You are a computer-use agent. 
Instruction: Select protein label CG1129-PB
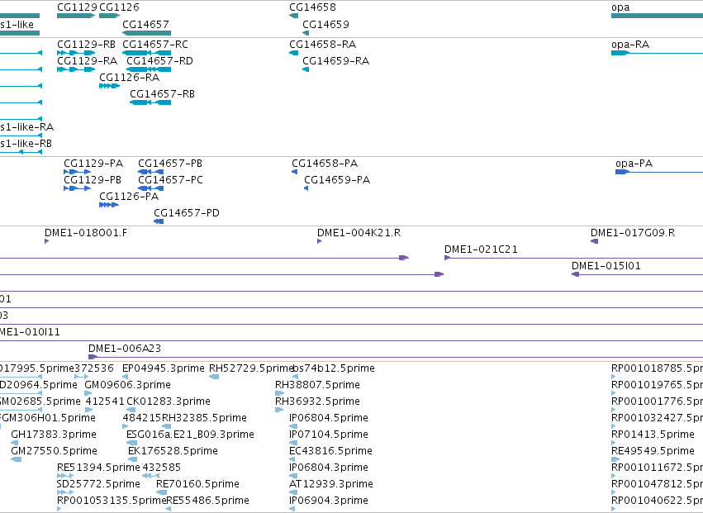93,180
